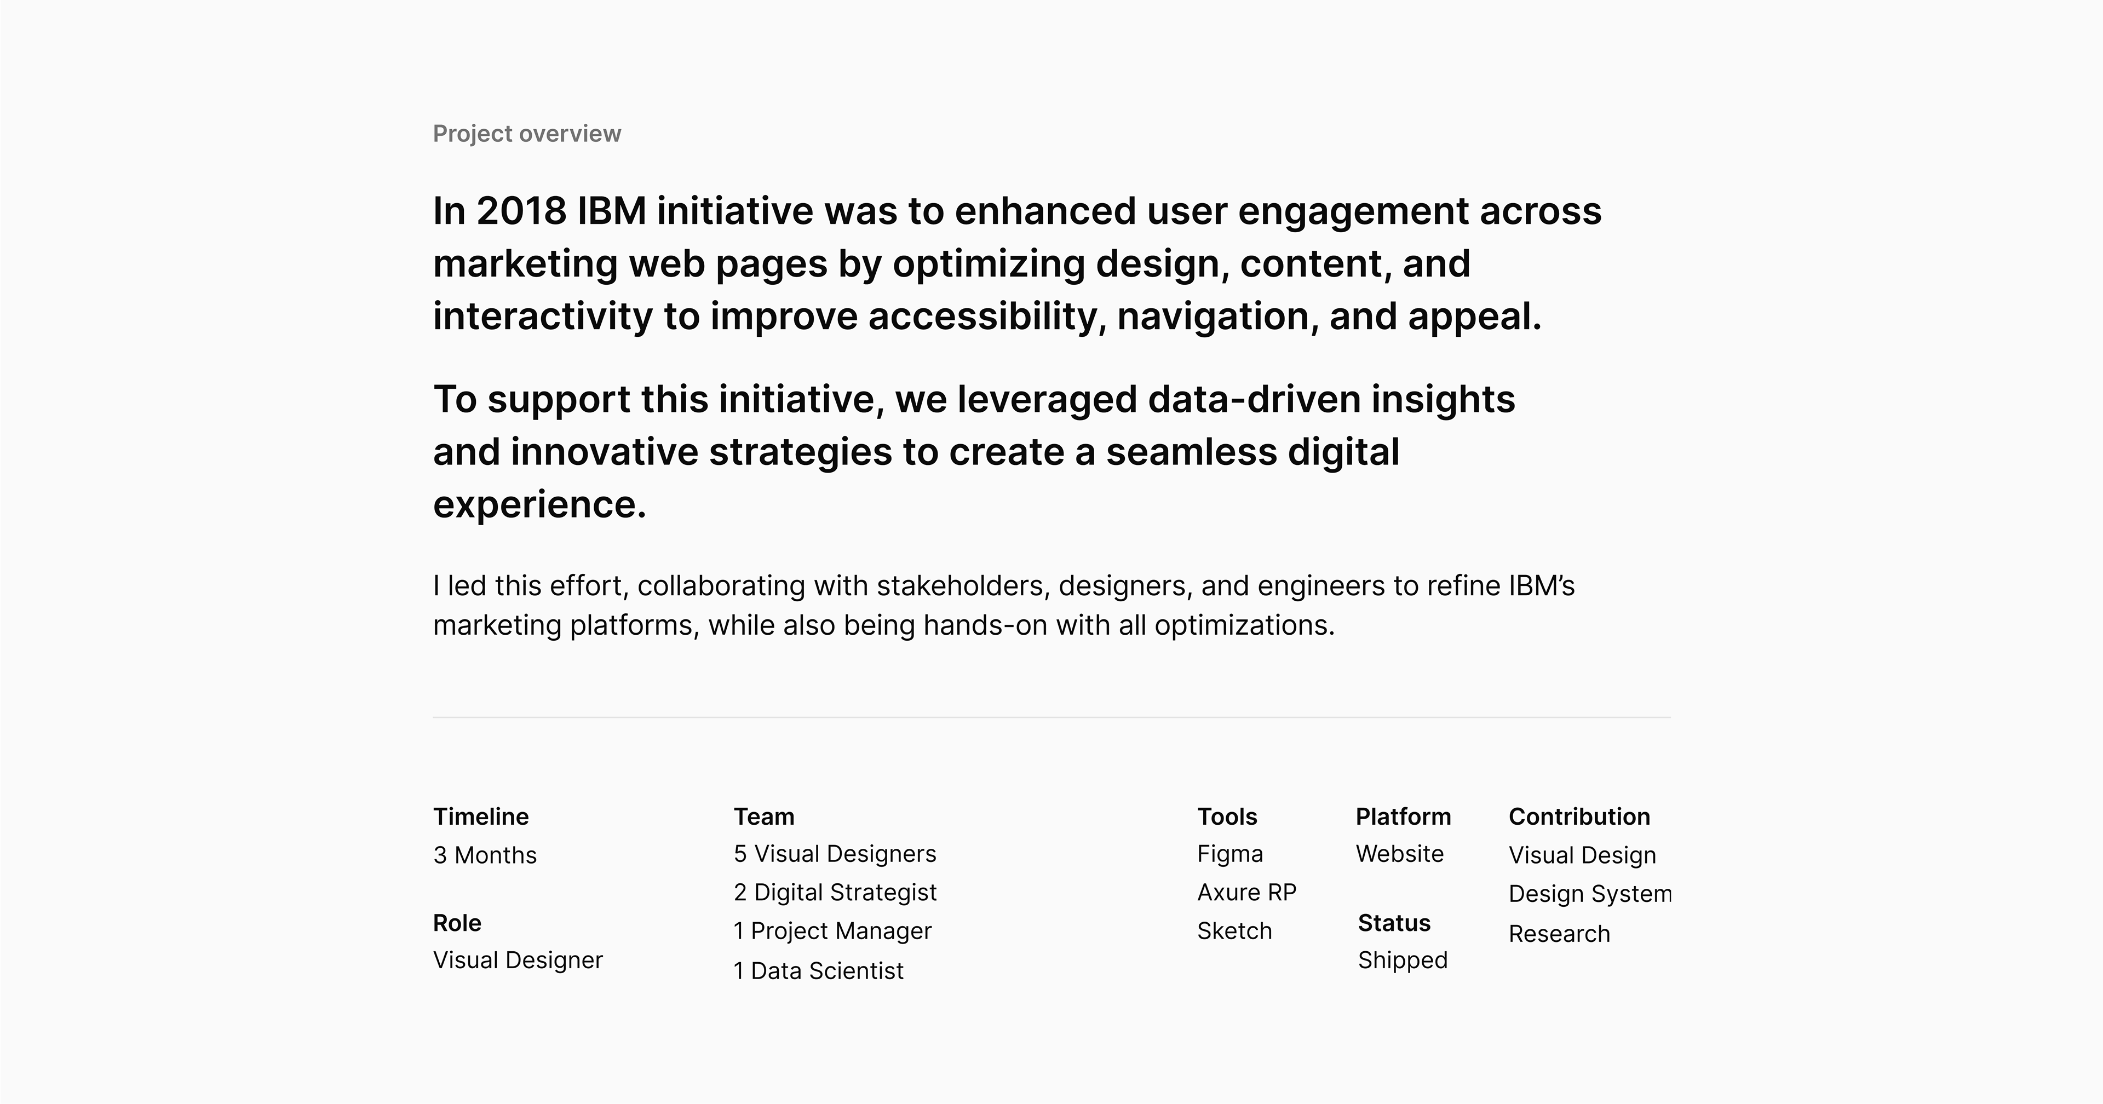This screenshot has width=2103, height=1104.
Task: Click the "1 Project Manager" team entry
Action: [832, 930]
